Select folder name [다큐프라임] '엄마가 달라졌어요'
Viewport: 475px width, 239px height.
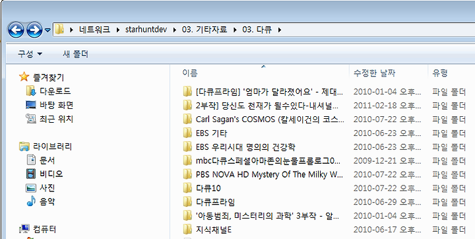[269, 91]
